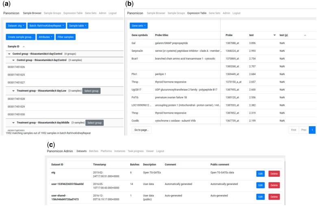
Task: Click page 1 pagination button
Action: coord(312,130)
